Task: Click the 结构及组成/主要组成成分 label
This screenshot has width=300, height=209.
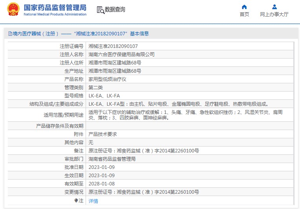Action: coord(57,104)
